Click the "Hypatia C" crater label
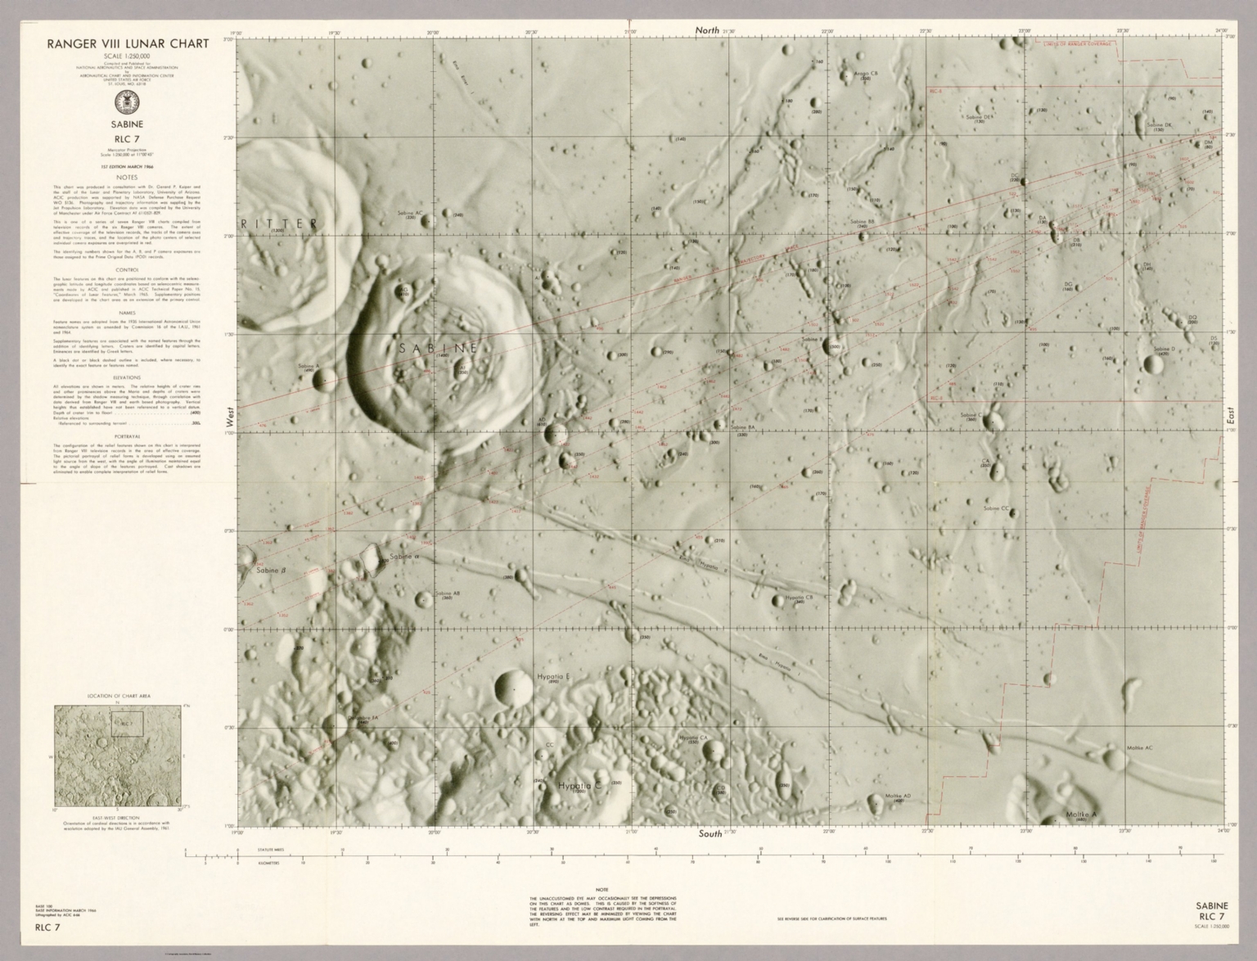 tap(579, 785)
